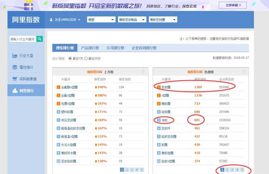
Task: Go to page 1 of 上升榜
Action: [122, 170]
